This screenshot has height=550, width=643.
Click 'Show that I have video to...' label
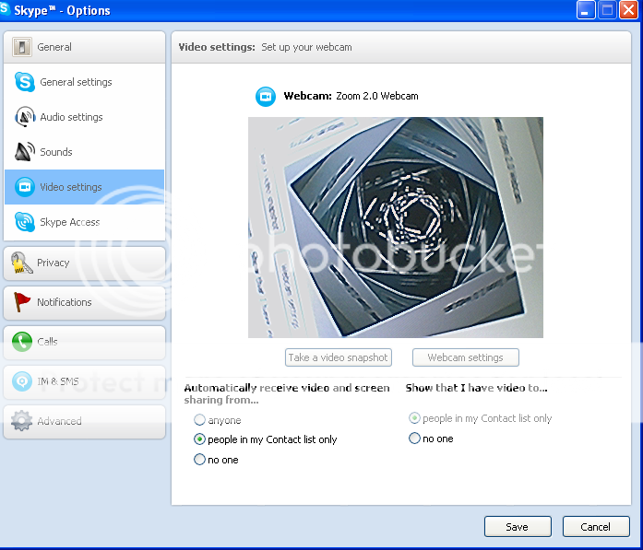[476, 388]
